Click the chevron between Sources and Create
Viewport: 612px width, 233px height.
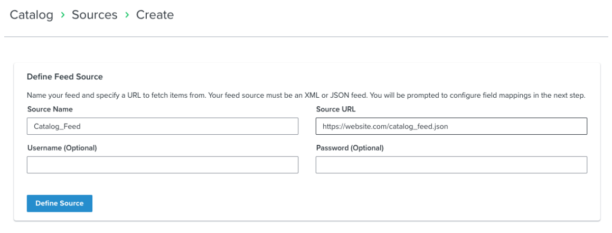coord(127,15)
